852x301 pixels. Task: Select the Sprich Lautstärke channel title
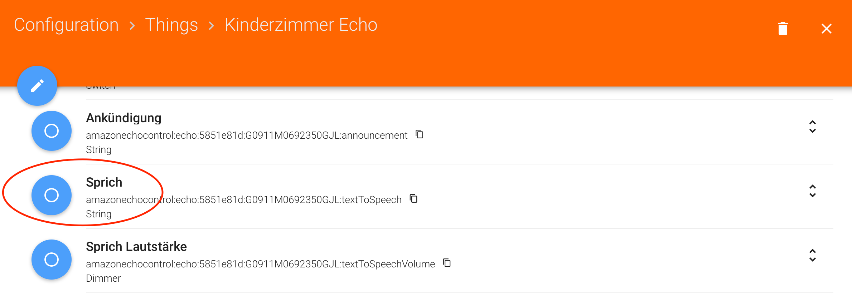pos(136,247)
